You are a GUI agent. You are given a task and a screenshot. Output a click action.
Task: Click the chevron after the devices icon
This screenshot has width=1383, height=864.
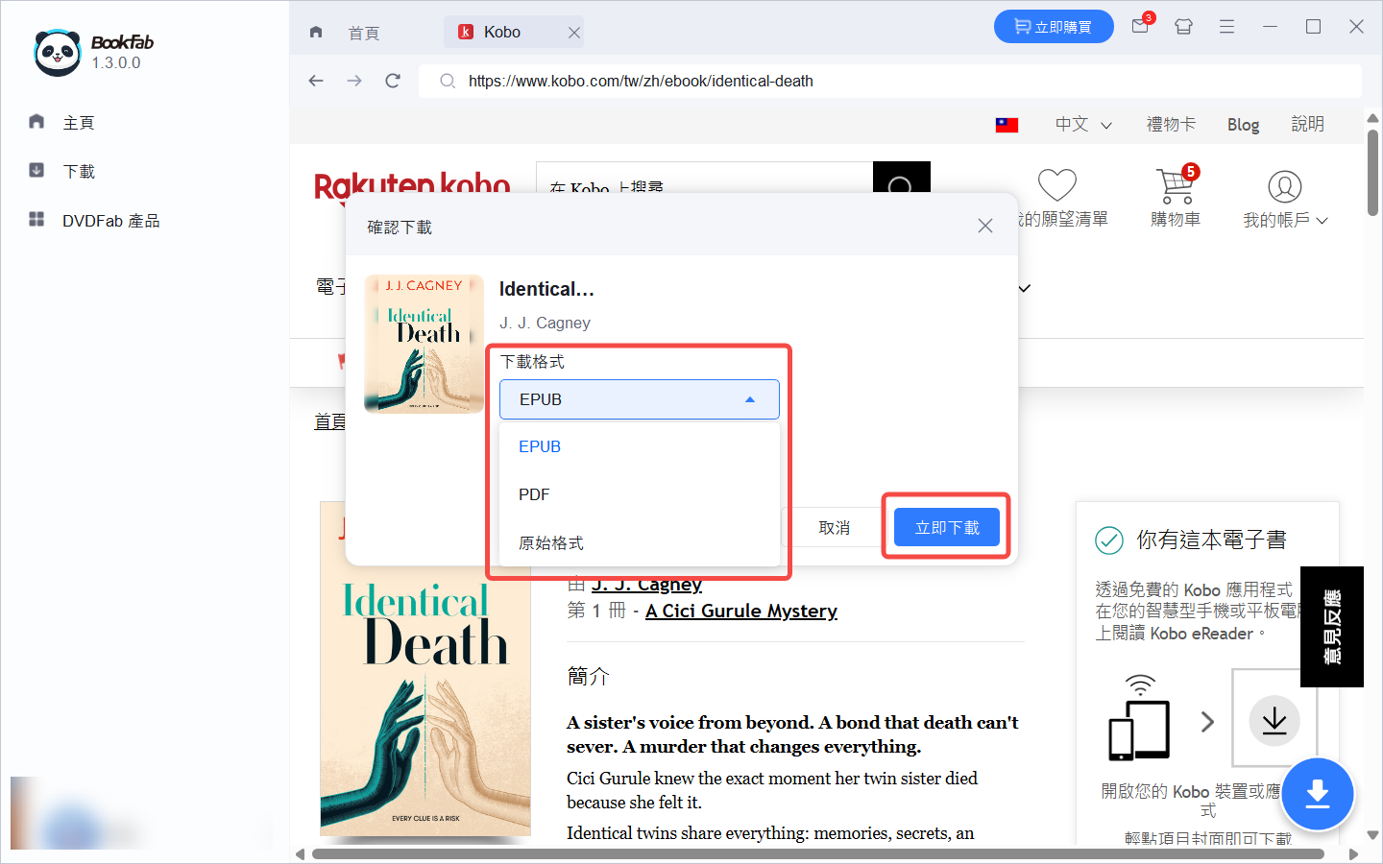pyautogui.click(x=1208, y=721)
